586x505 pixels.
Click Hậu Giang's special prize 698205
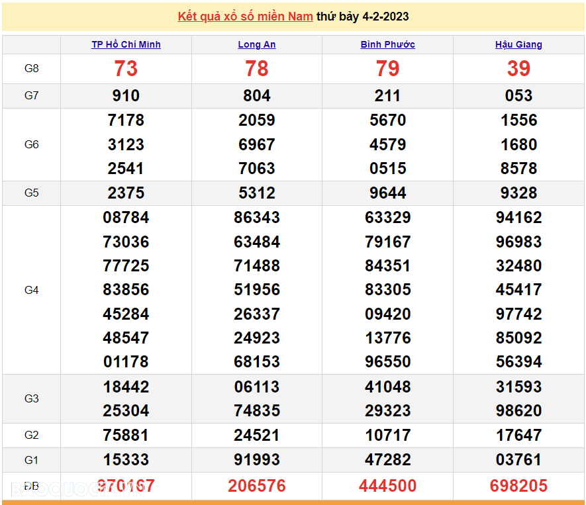click(x=518, y=486)
